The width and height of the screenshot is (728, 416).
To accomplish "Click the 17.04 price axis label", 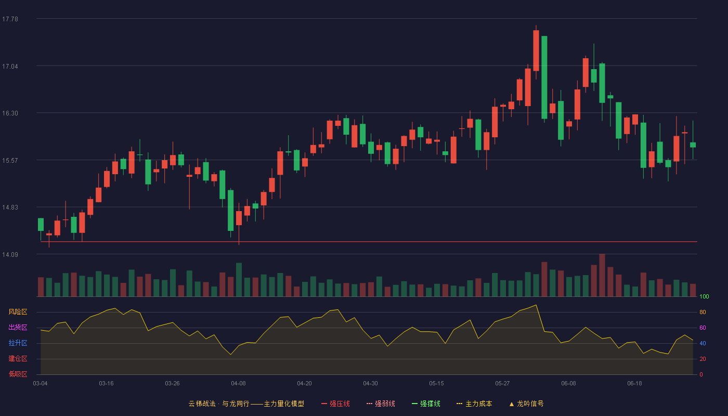I will click(x=10, y=66).
